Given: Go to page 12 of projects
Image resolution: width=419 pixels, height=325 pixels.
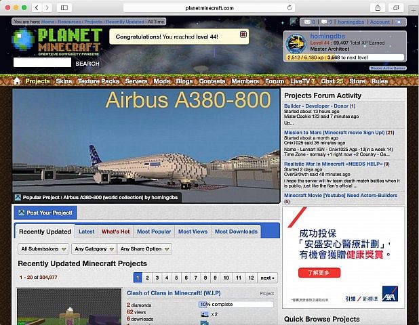Looking at the screenshot, I should [x=251, y=278].
